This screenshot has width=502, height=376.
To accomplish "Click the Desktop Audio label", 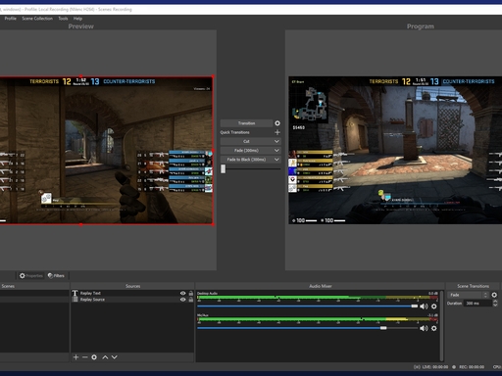I will 207,293.
